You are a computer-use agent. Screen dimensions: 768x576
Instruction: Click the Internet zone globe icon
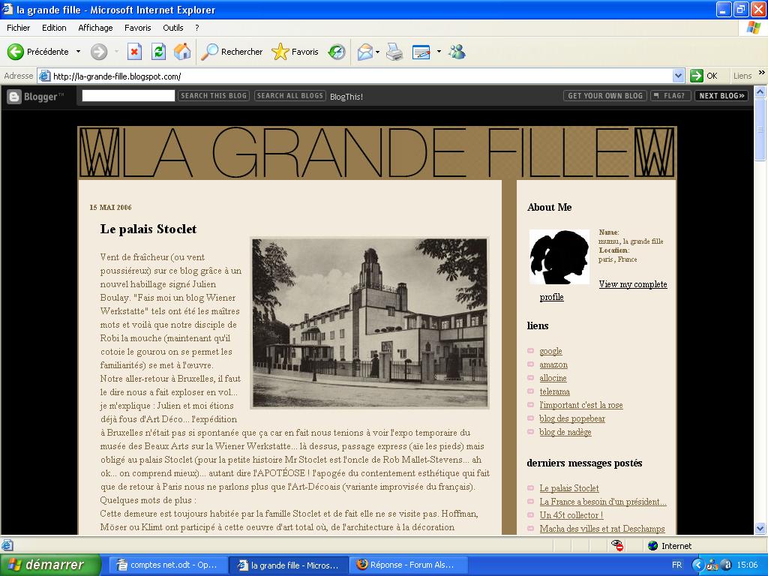coord(652,546)
